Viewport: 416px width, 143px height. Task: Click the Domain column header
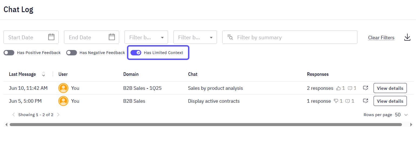[x=131, y=74]
